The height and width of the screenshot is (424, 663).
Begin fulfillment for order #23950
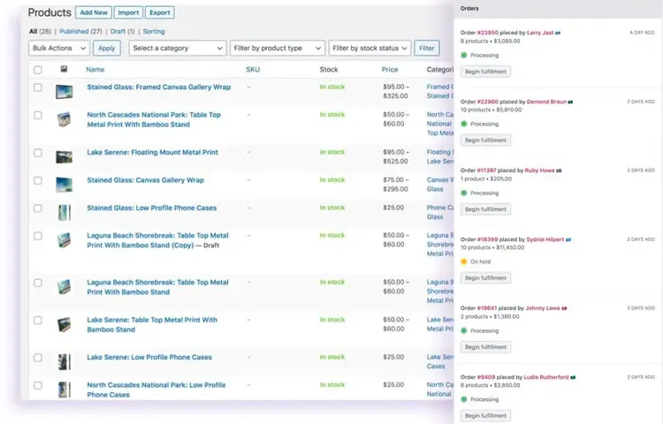point(485,72)
